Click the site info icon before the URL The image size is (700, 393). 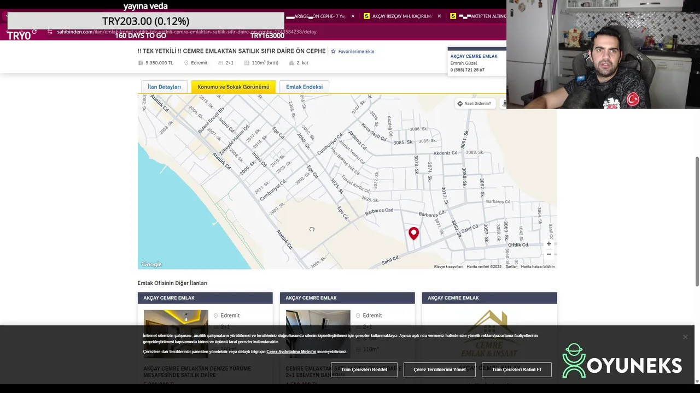(x=50, y=32)
